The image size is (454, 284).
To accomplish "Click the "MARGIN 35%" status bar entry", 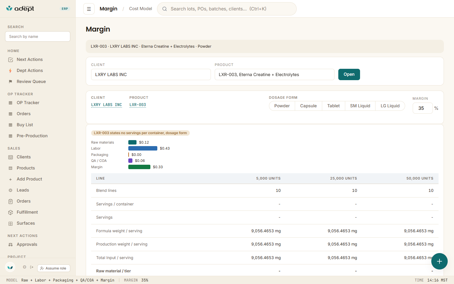I will (136, 280).
